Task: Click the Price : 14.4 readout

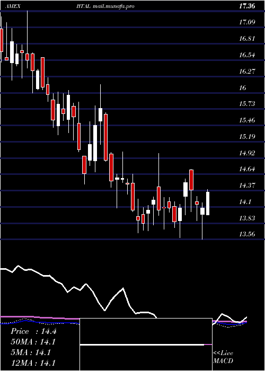Action: click(33, 331)
